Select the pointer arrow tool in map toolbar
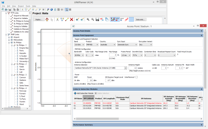The image size is (208, 129). tap(52, 19)
